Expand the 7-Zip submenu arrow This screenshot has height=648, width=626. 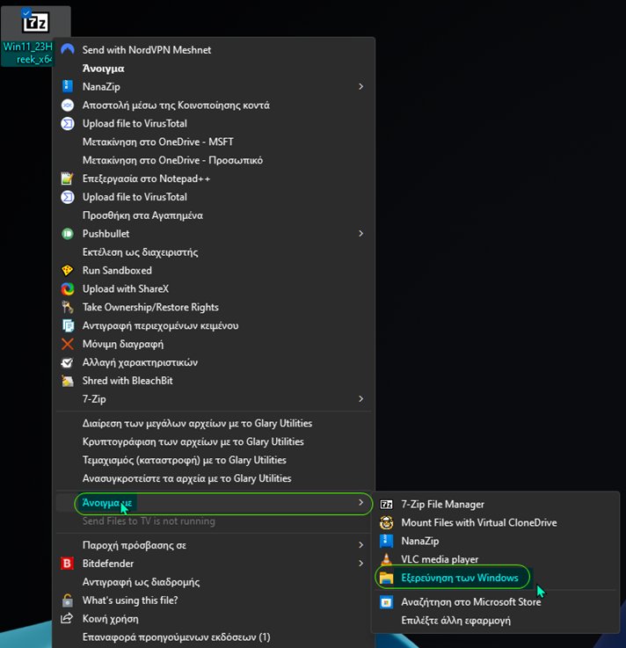[x=360, y=399]
